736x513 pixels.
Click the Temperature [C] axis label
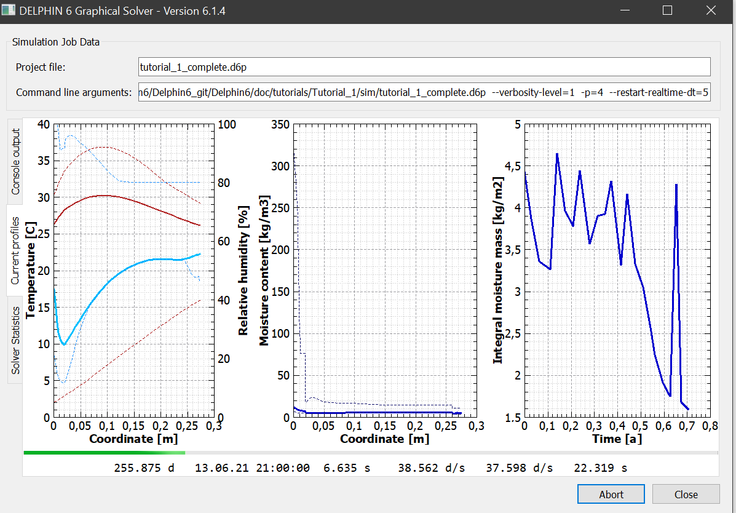tap(31, 271)
